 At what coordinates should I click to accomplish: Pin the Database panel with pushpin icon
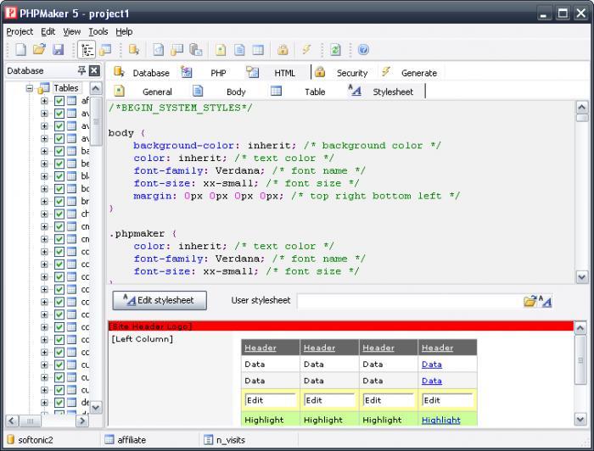point(81,71)
